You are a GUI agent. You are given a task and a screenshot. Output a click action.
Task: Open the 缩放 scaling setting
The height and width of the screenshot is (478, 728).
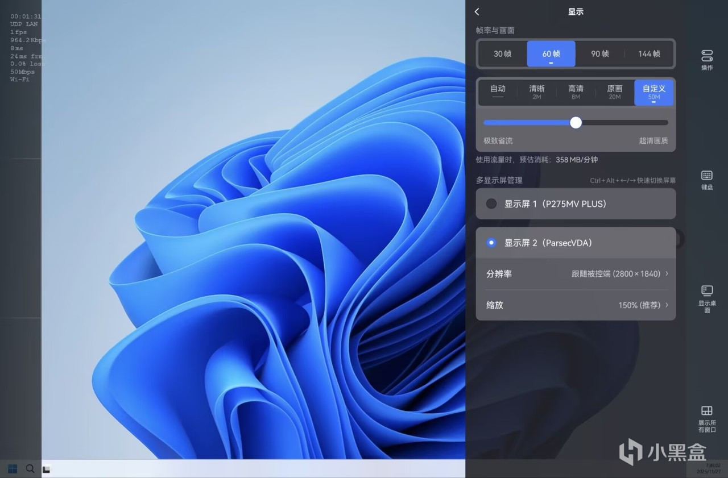pos(576,305)
